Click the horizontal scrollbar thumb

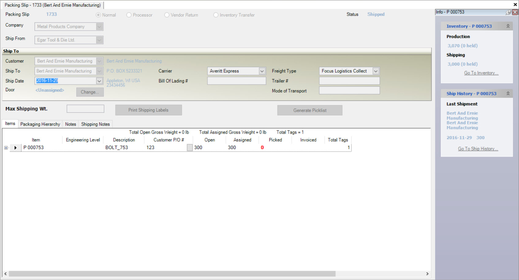pyautogui.click(x=172, y=274)
